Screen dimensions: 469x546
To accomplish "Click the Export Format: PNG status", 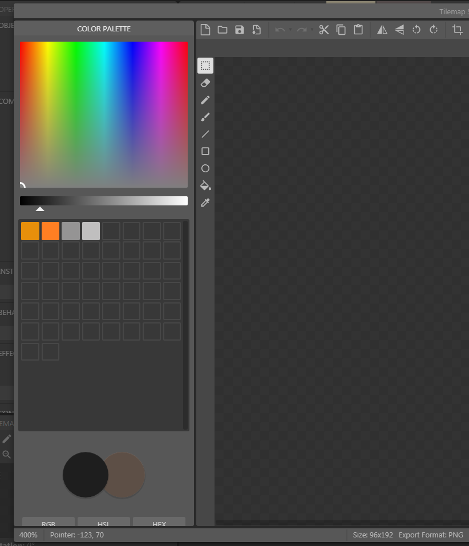I will click(x=431, y=535).
